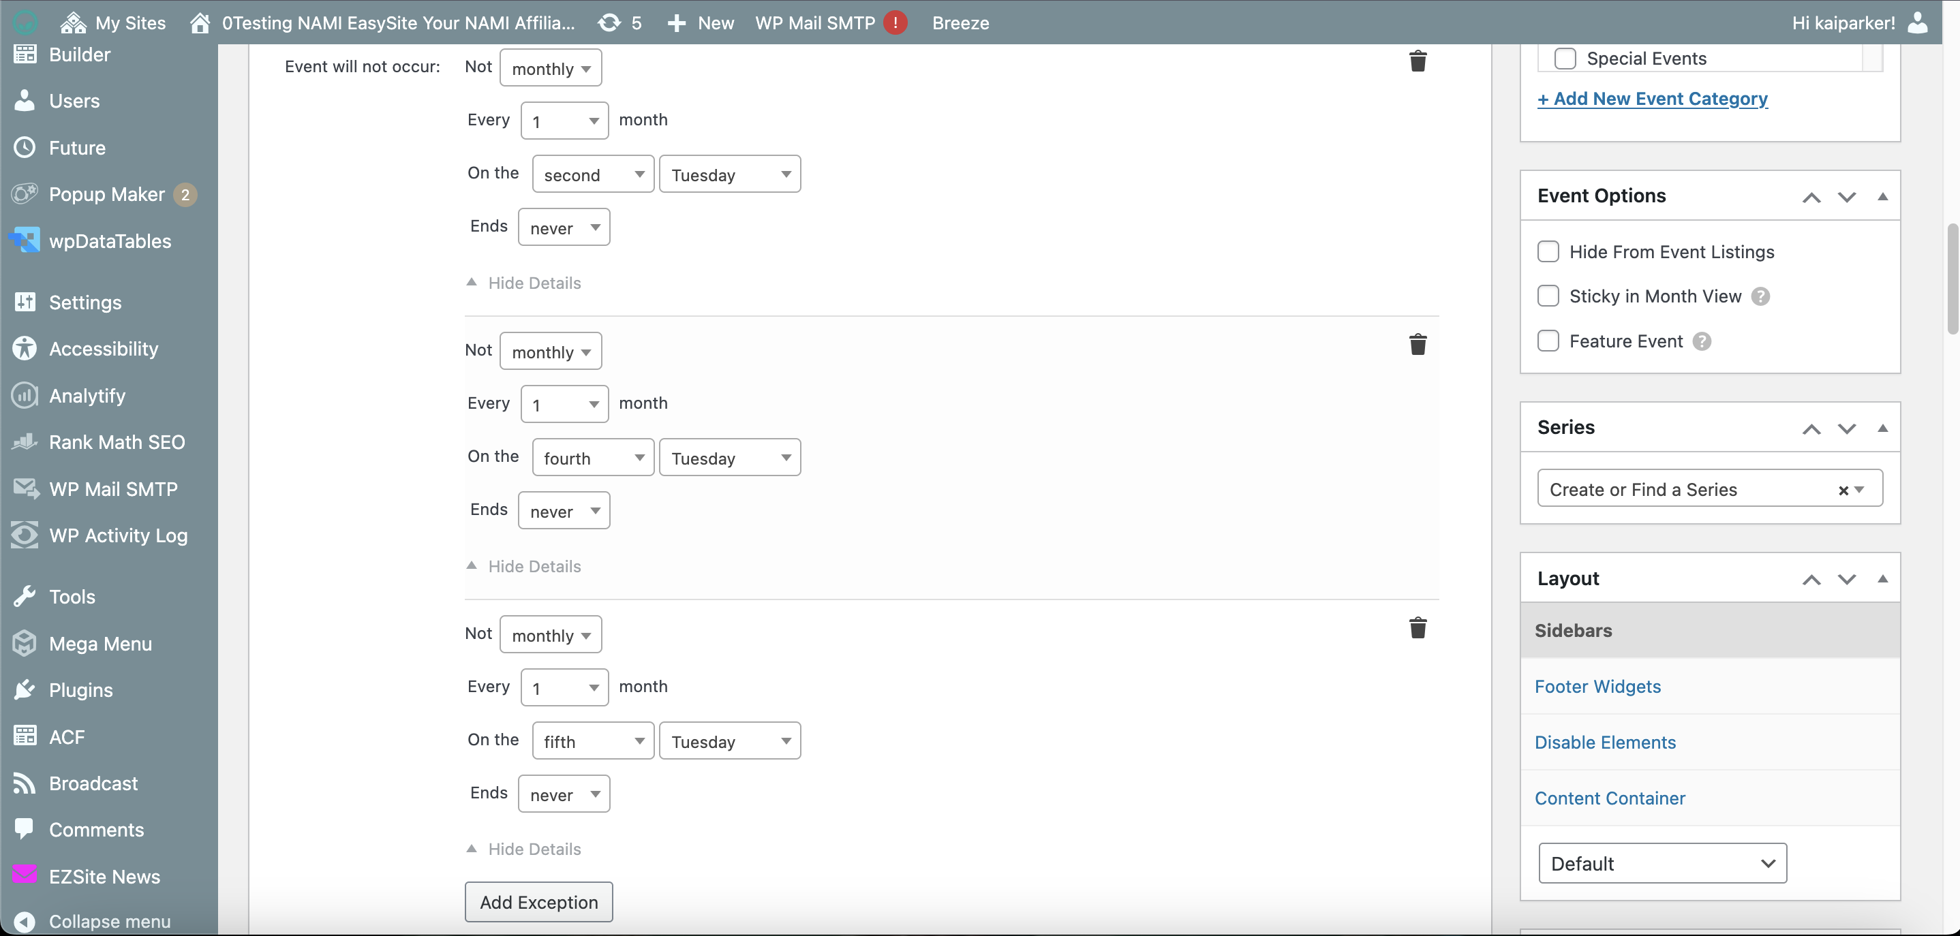Open Popup Maker in the sidebar menu

click(106, 195)
